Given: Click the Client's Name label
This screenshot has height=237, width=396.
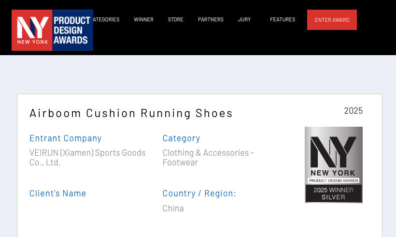Looking at the screenshot, I should [x=57, y=193].
